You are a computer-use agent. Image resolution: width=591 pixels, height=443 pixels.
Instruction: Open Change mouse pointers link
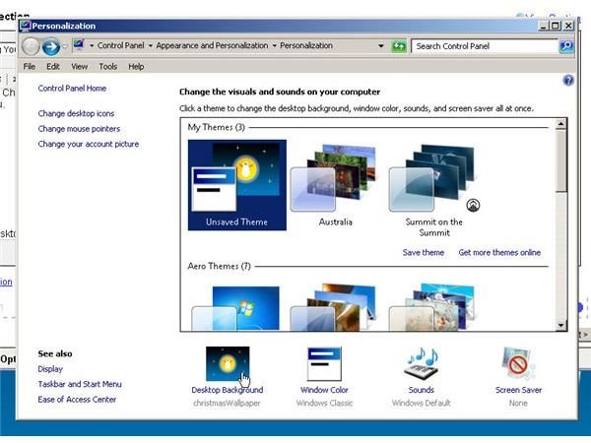[79, 129]
